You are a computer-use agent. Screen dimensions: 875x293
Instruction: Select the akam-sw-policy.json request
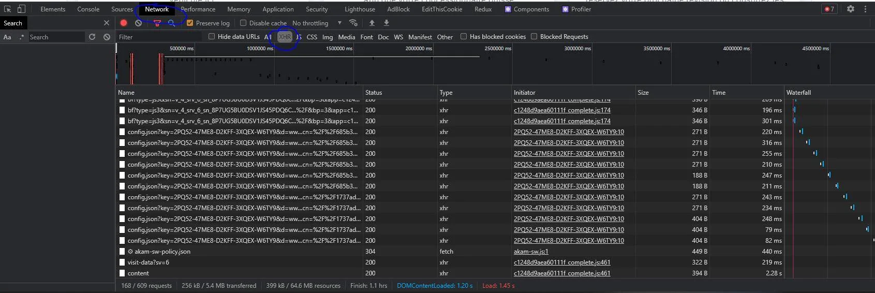click(x=162, y=252)
